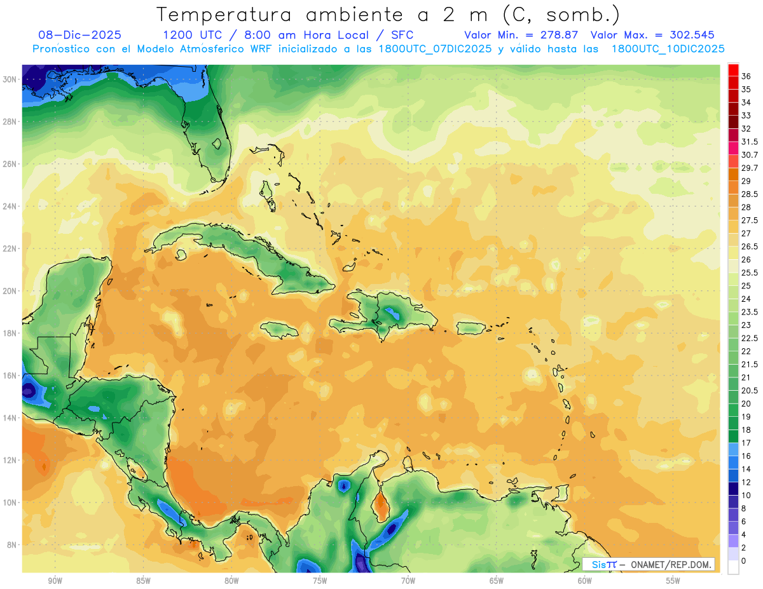This screenshot has height=589, width=763.
Task: Click the legend value 29.7
Action: pyautogui.click(x=750, y=168)
